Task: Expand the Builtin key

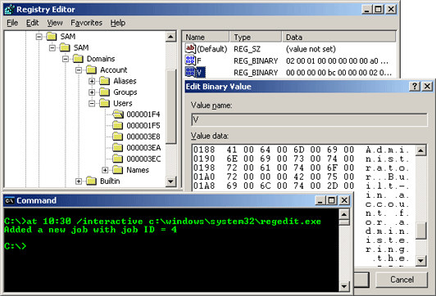Action: pyautogui.click(x=79, y=182)
